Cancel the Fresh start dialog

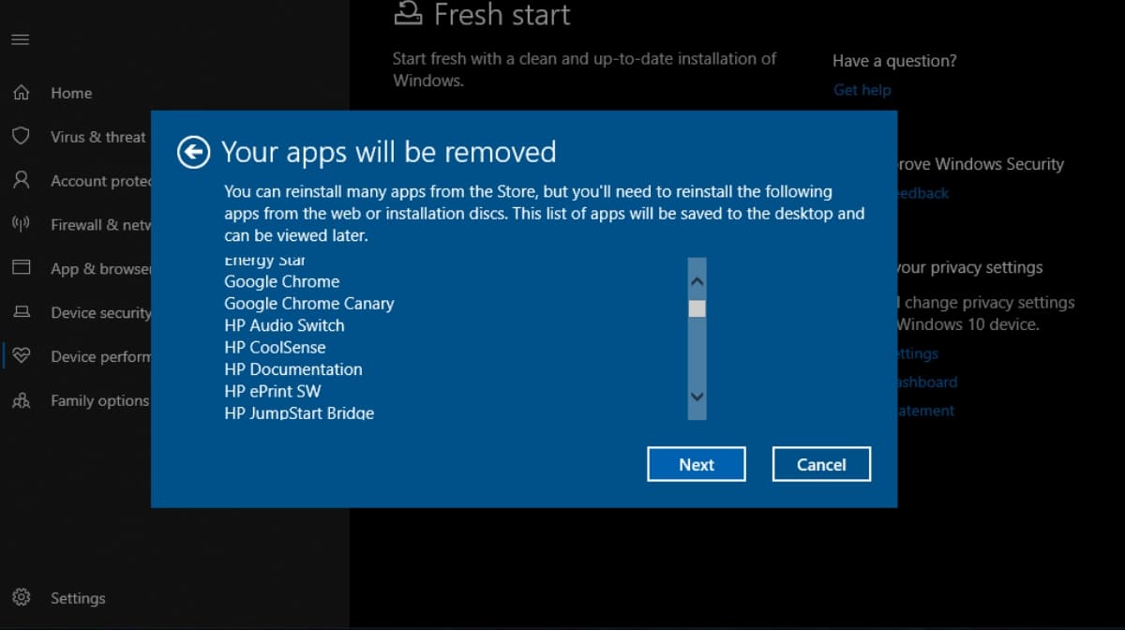point(821,464)
